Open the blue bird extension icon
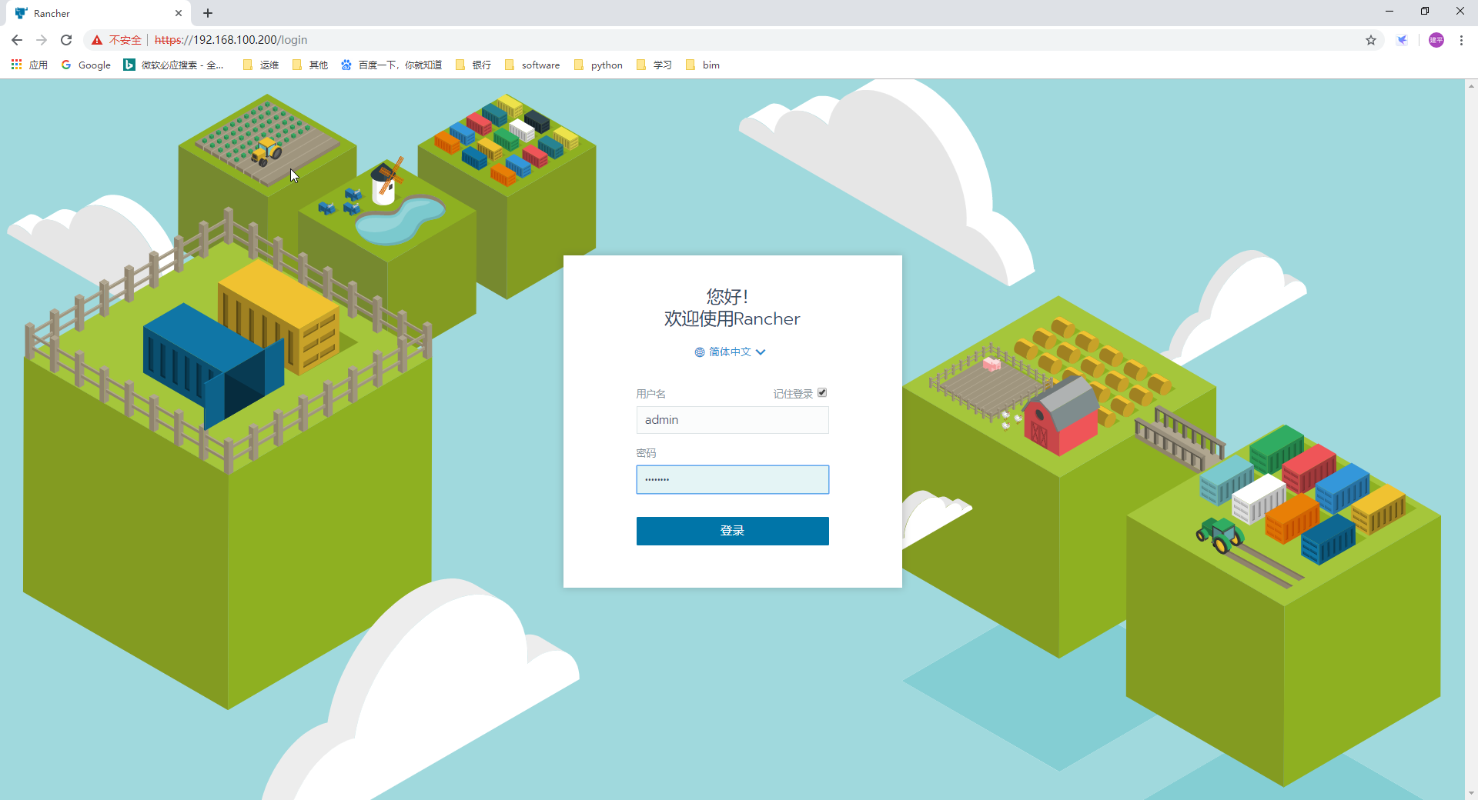1478x800 pixels. coord(1402,40)
